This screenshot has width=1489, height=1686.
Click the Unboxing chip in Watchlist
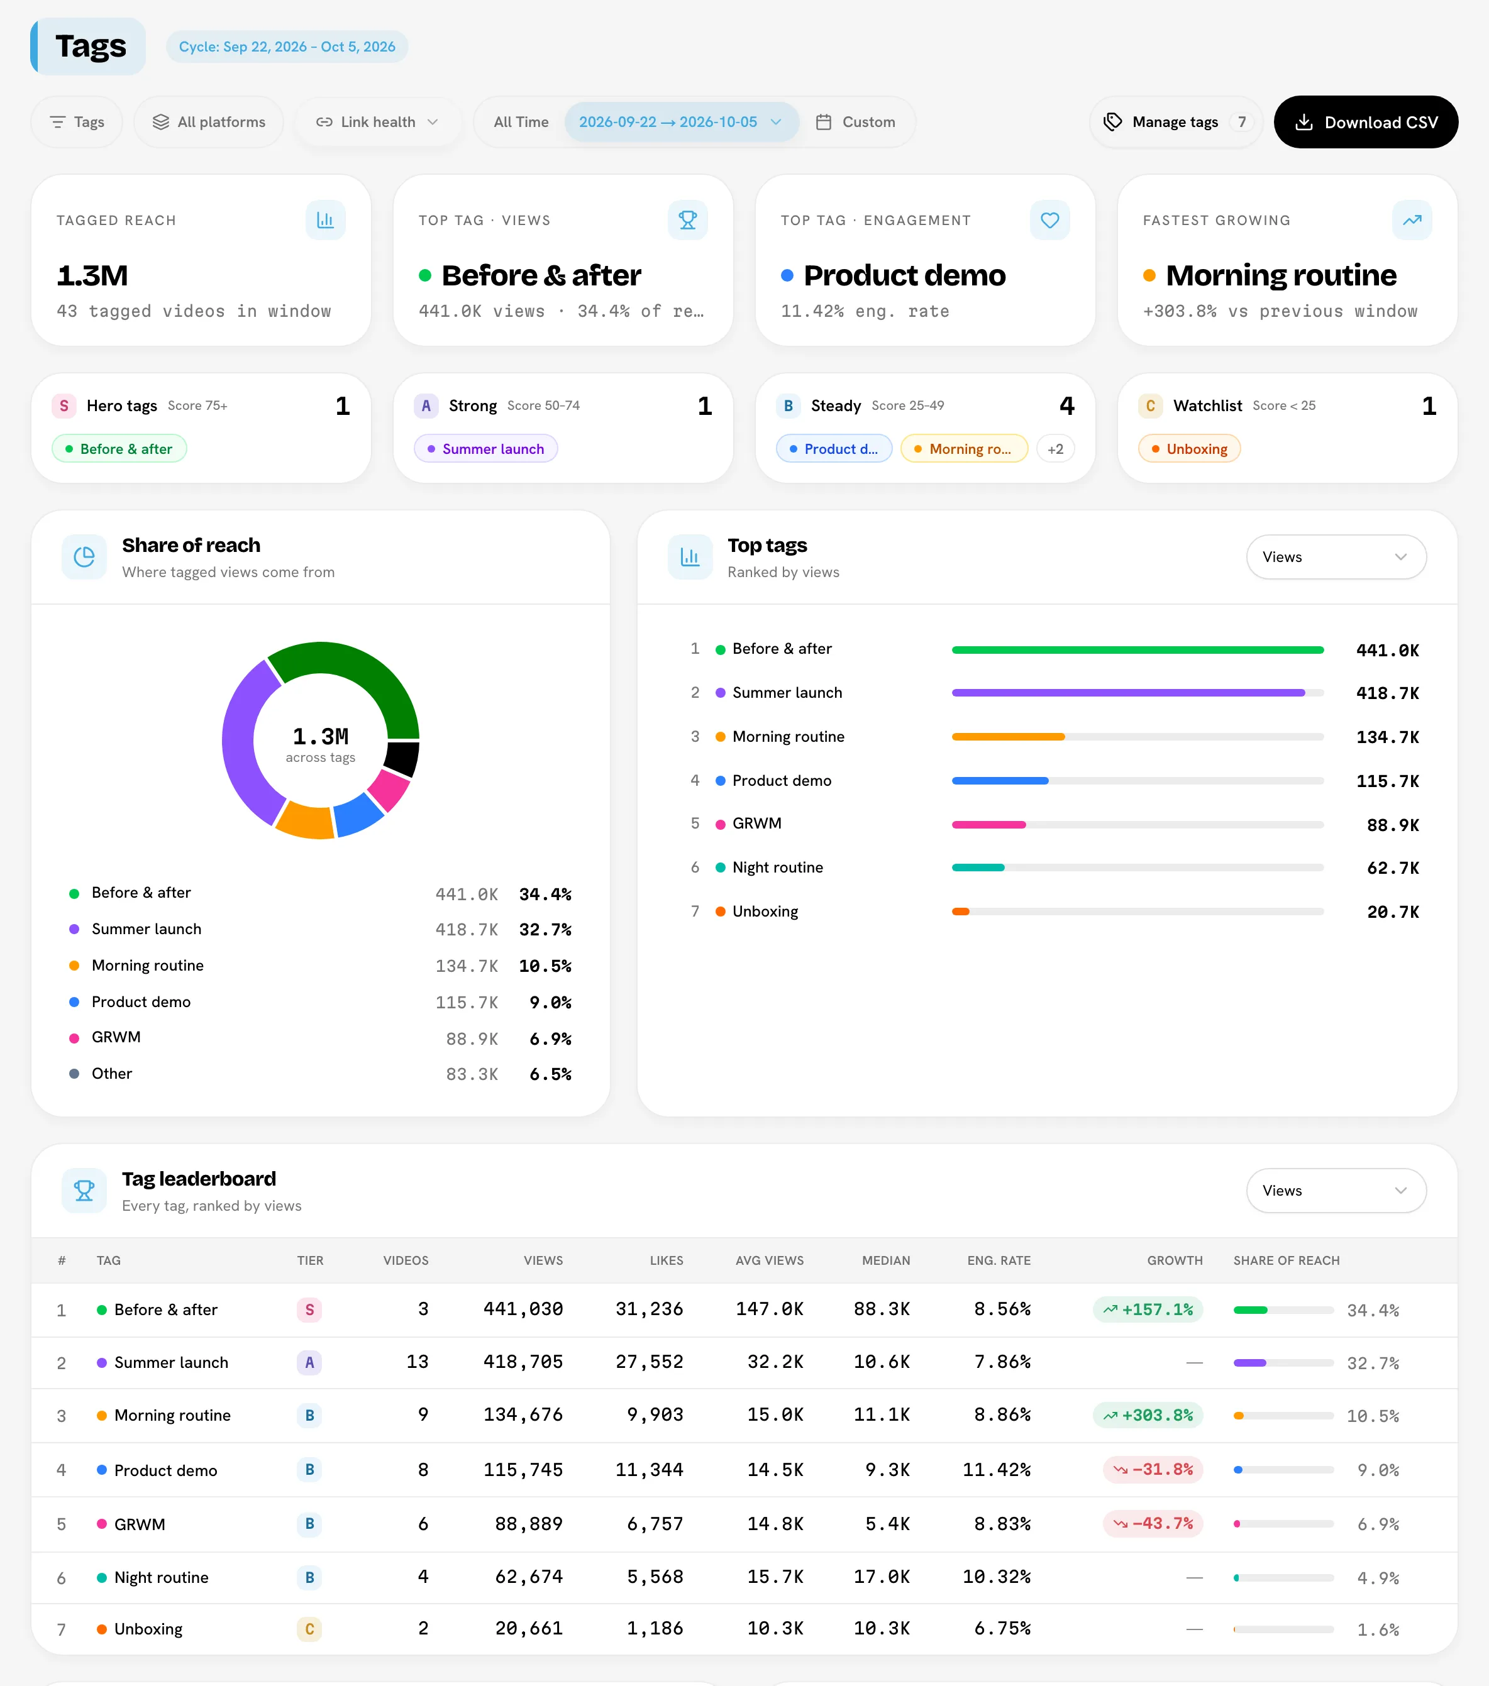pyautogui.click(x=1188, y=449)
